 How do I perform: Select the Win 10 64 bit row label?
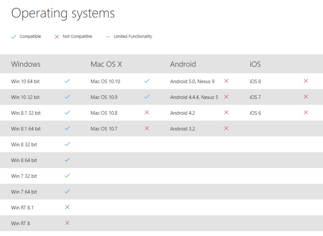[x=25, y=82]
